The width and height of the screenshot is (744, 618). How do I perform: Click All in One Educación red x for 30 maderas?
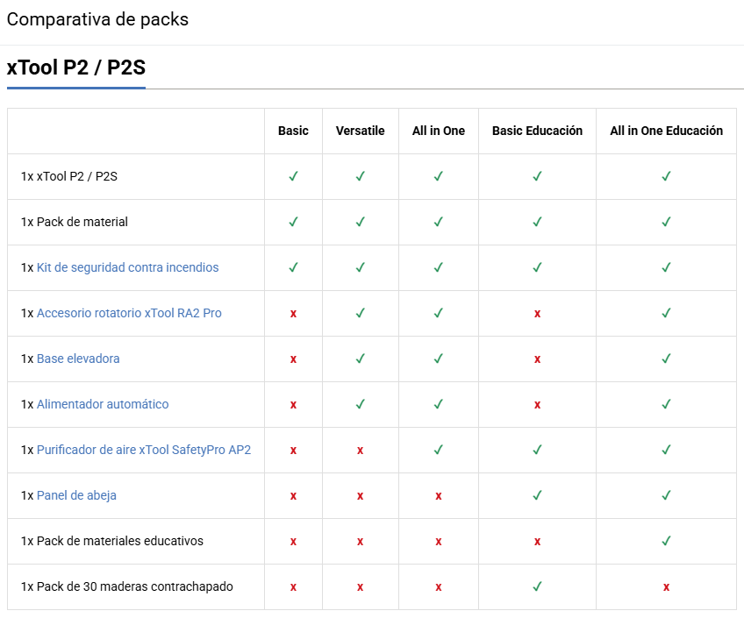[666, 587]
